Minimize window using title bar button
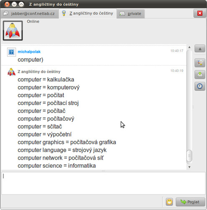Screen dimensions: 207x210 (14, 4)
